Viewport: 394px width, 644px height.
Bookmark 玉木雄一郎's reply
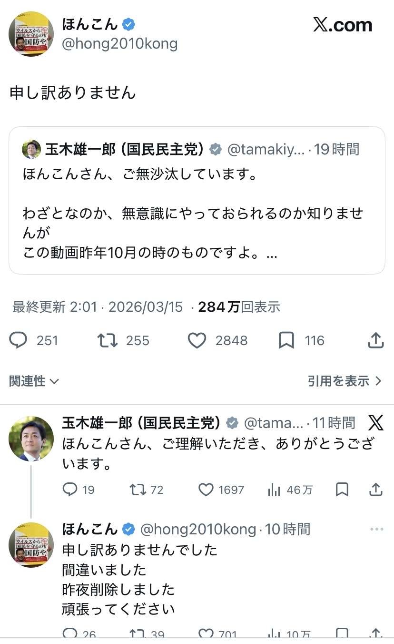pyautogui.click(x=342, y=490)
